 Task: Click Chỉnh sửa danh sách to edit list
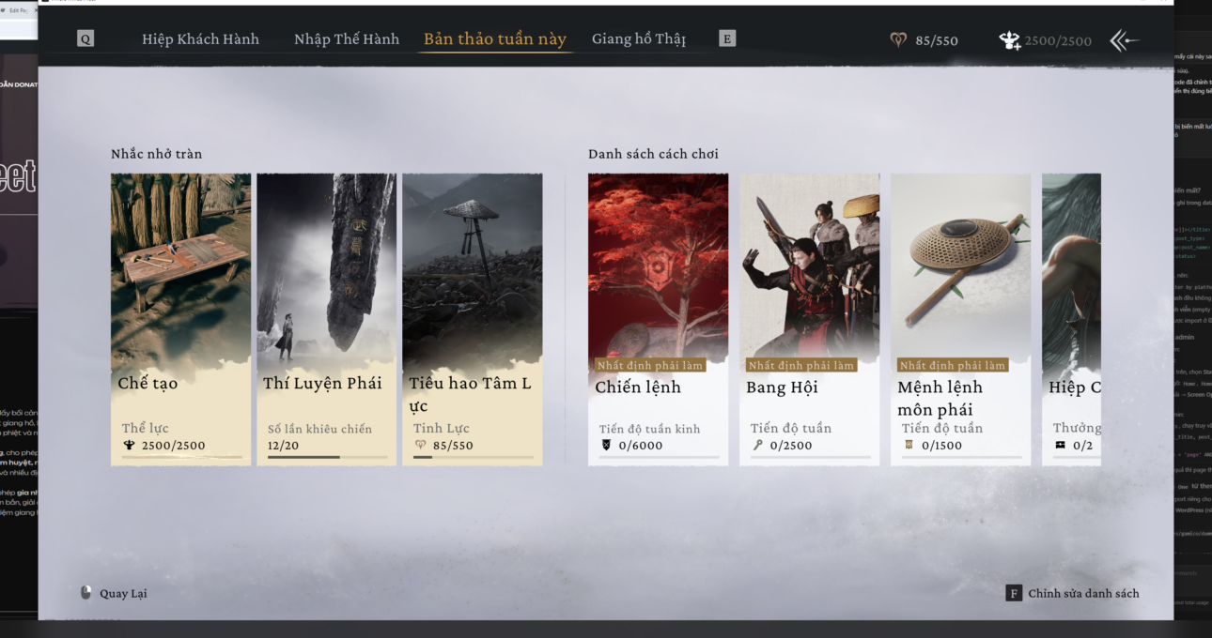(1083, 593)
